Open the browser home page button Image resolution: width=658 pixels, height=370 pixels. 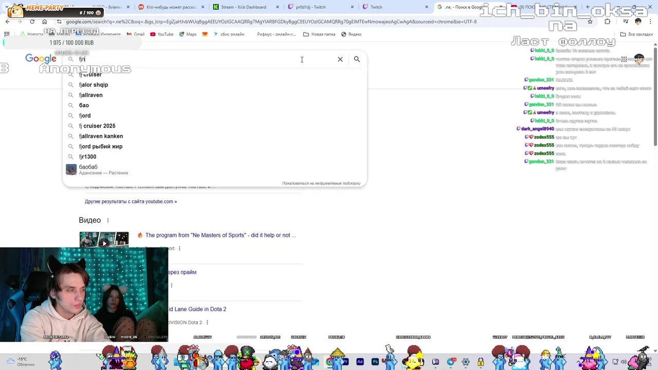[44, 22]
